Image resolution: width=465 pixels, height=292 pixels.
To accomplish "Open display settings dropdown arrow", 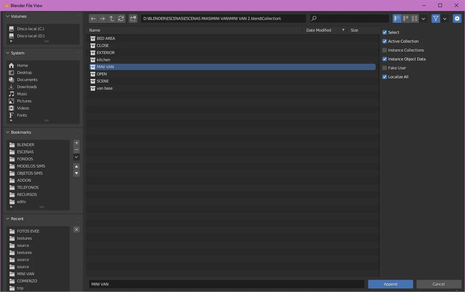I will pyautogui.click(x=423, y=18).
